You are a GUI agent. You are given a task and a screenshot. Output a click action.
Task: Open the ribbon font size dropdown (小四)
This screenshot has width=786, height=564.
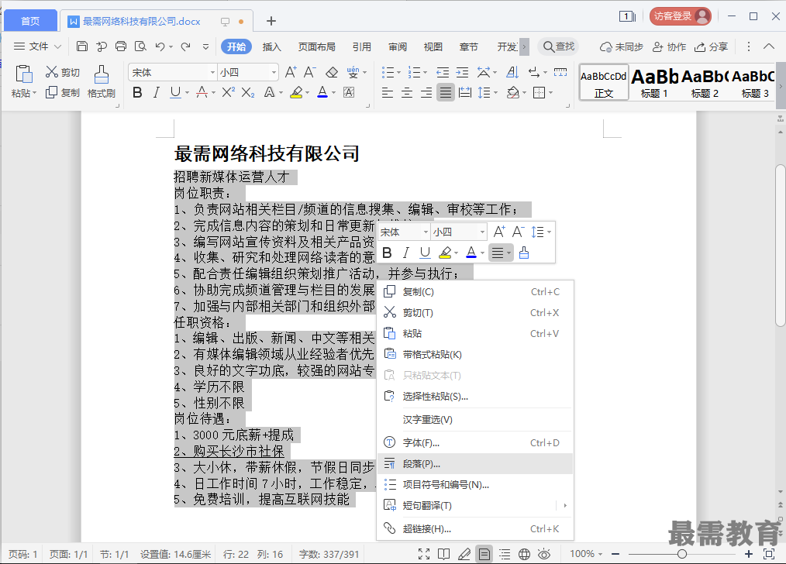point(274,73)
